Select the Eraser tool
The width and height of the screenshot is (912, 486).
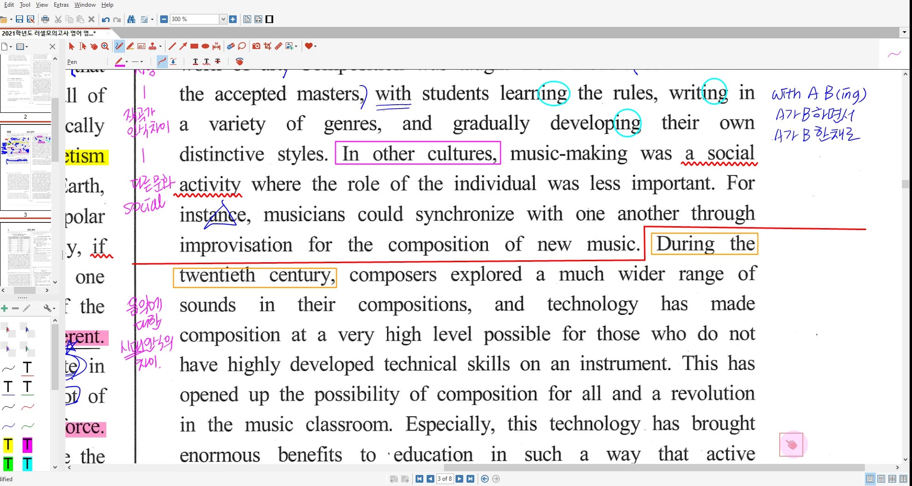click(x=231, y=46)
